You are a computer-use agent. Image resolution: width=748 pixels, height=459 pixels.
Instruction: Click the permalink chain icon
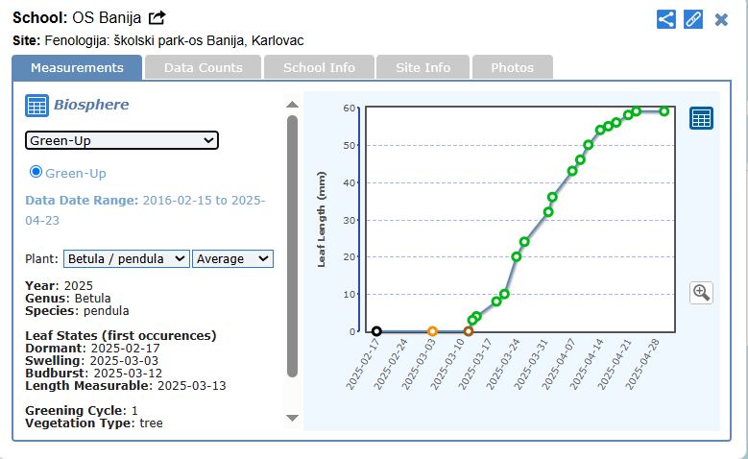point(693,18)
